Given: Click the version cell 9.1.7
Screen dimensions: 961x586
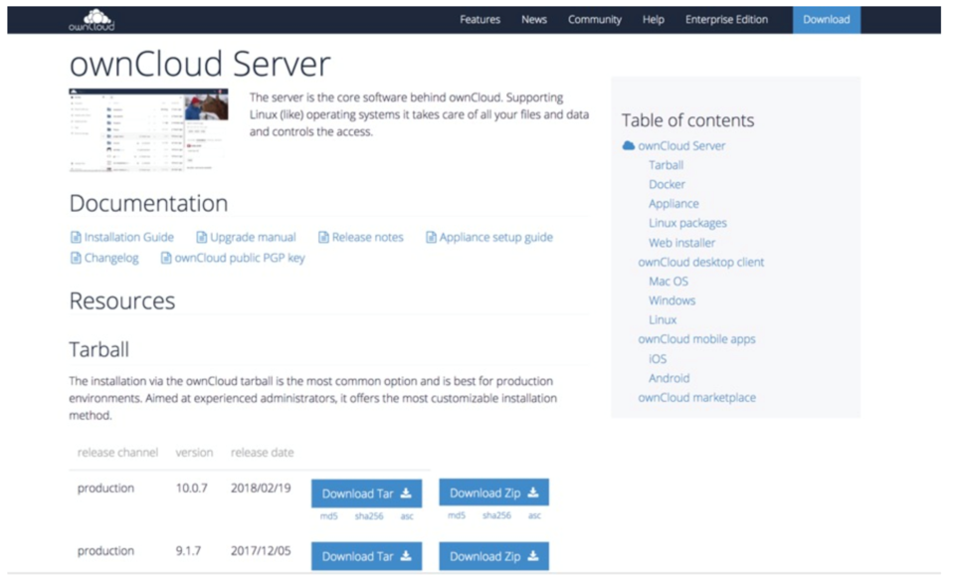Looking at the screenshot, I should (188, 551).
